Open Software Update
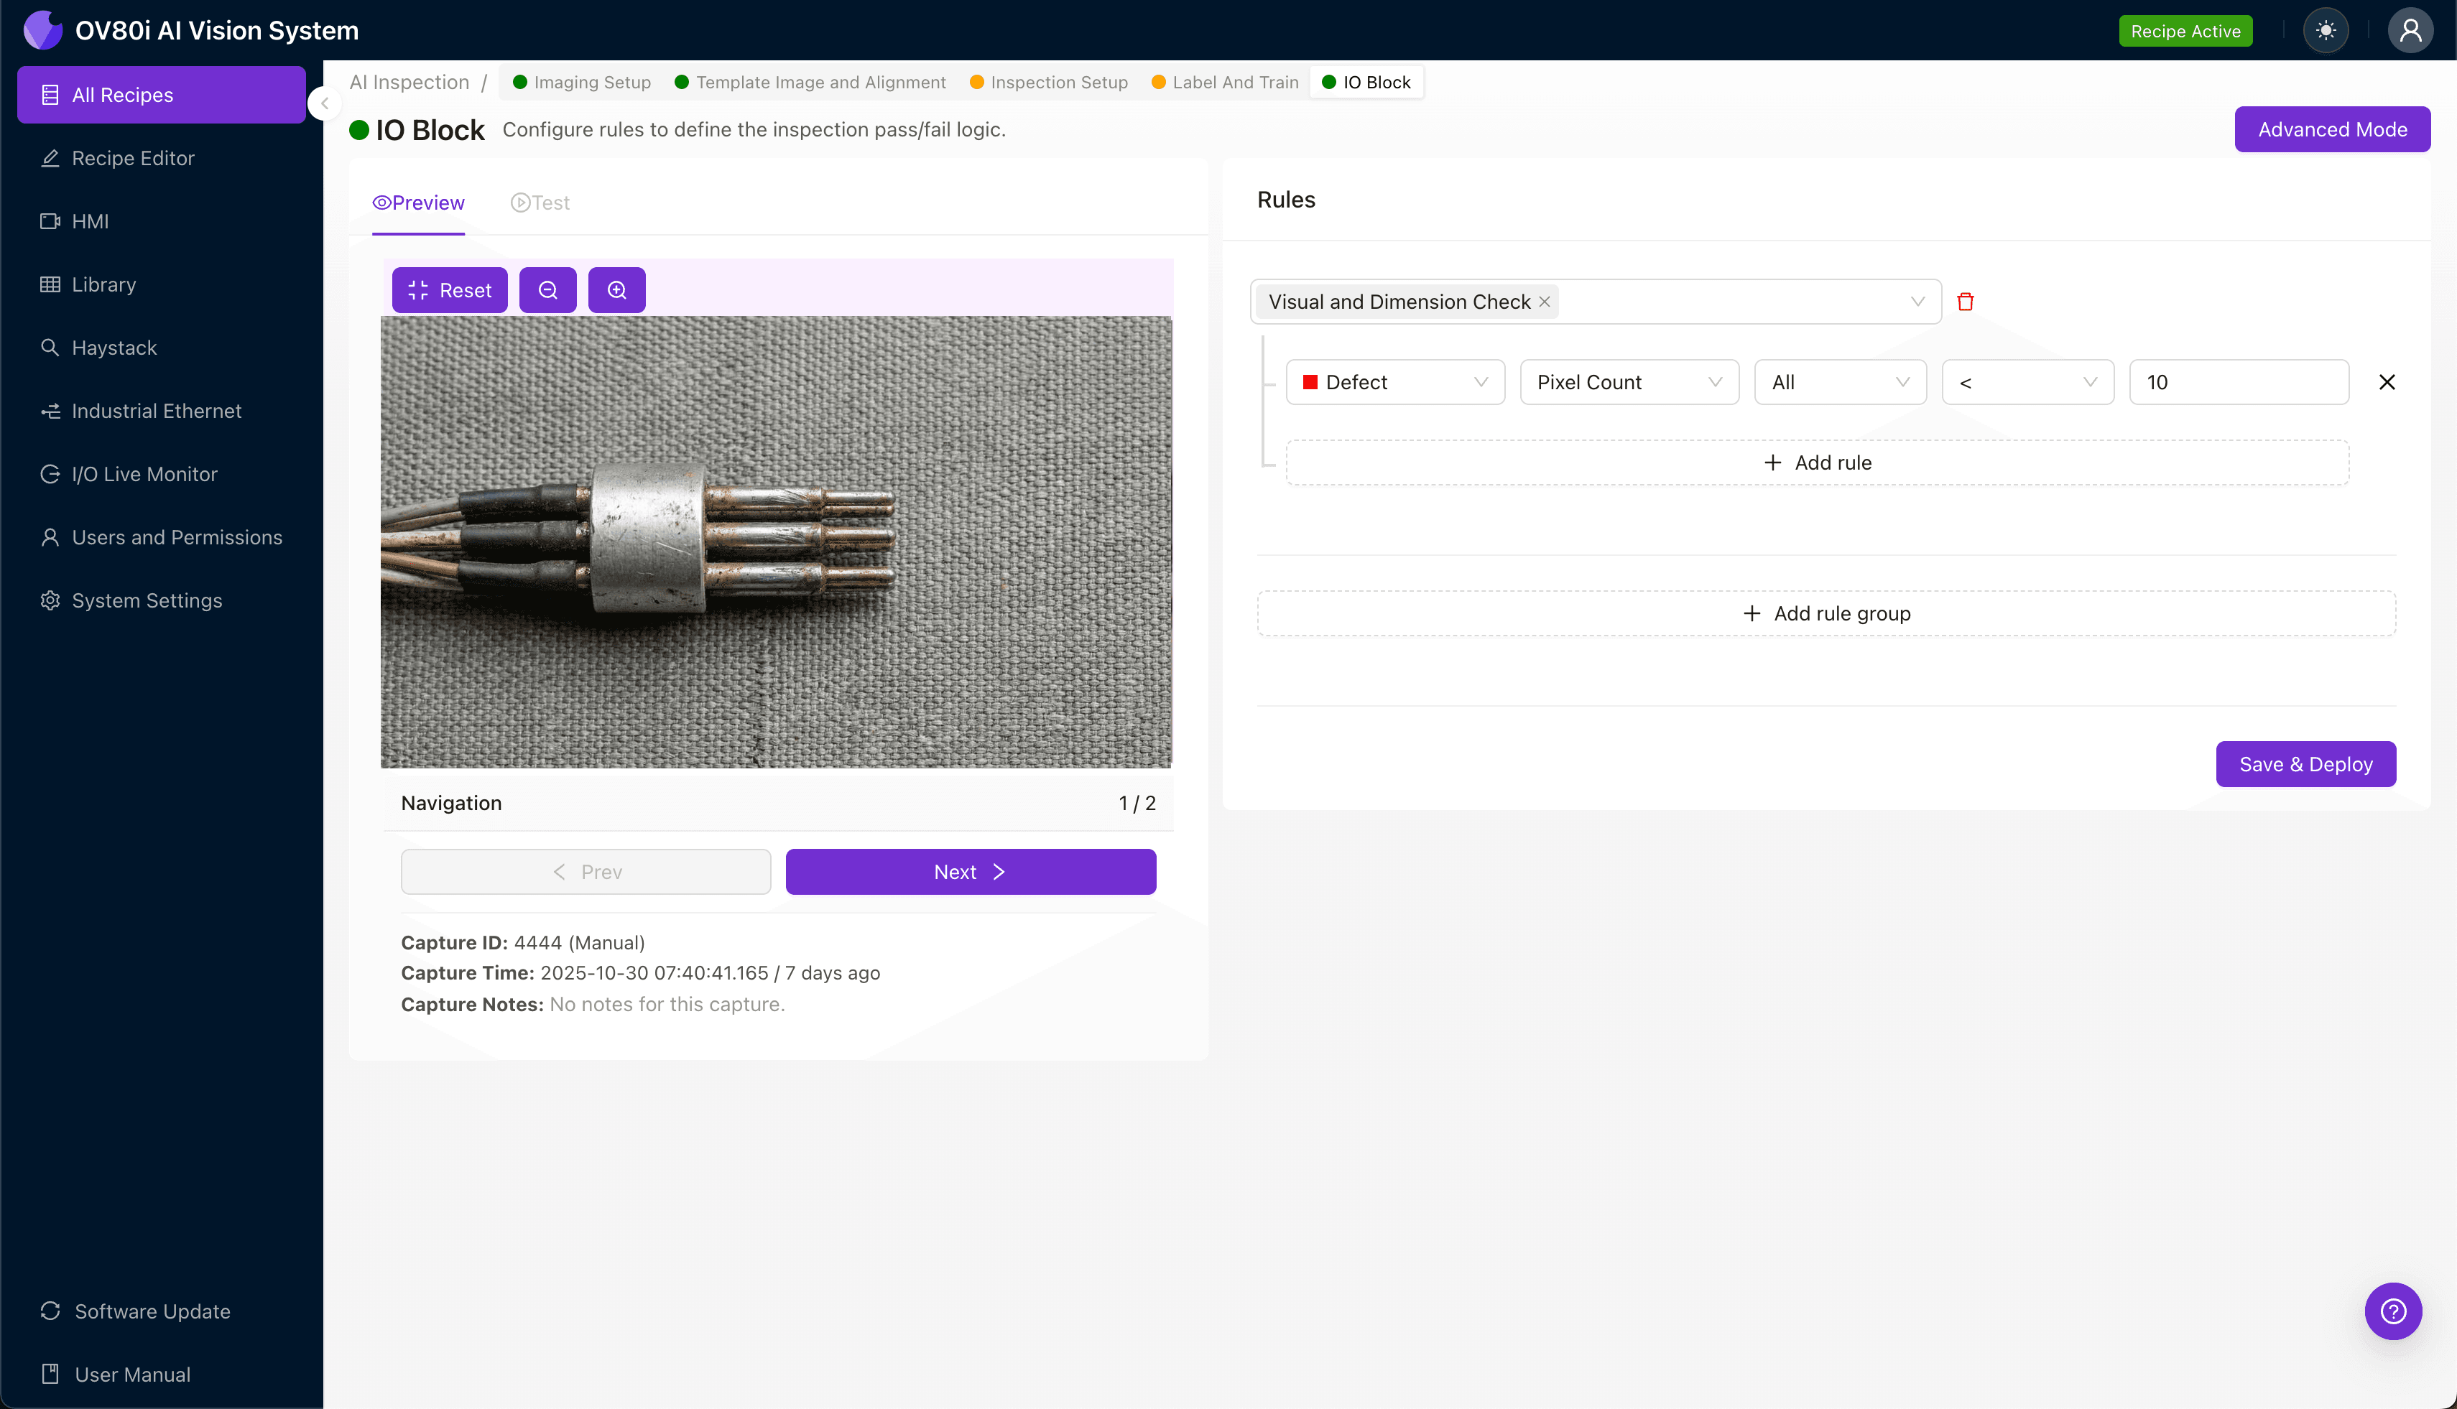Viewport: 2457px width, 1409px height. click(162, 1311)
